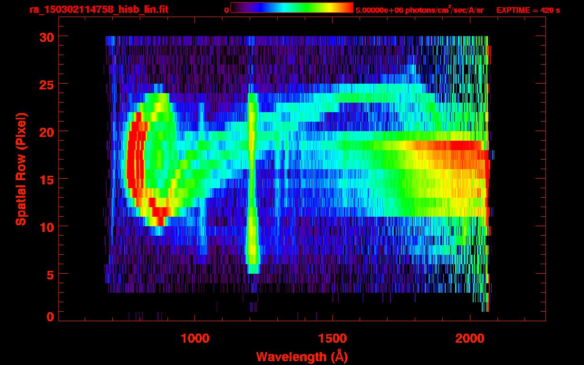Select the 5.00000e+06 photons/cm²/sec/A/sr label

(419, 10)
